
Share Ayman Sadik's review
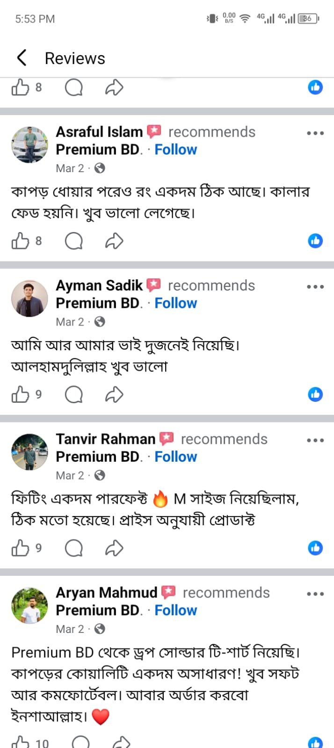click(x=114, y=394)
